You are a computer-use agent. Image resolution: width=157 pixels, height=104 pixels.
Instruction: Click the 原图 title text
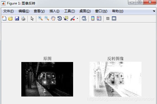(47, 59)
